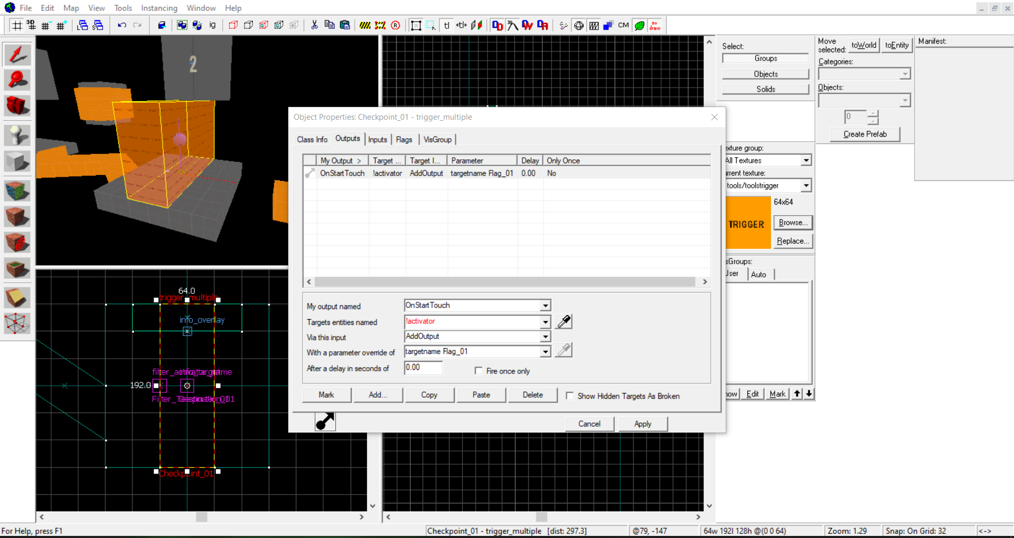Click the Undo arrow in toolbar

coord(122,25)
